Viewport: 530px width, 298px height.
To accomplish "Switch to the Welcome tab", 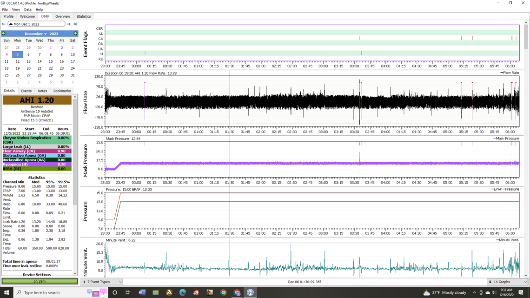I will 27,16.
